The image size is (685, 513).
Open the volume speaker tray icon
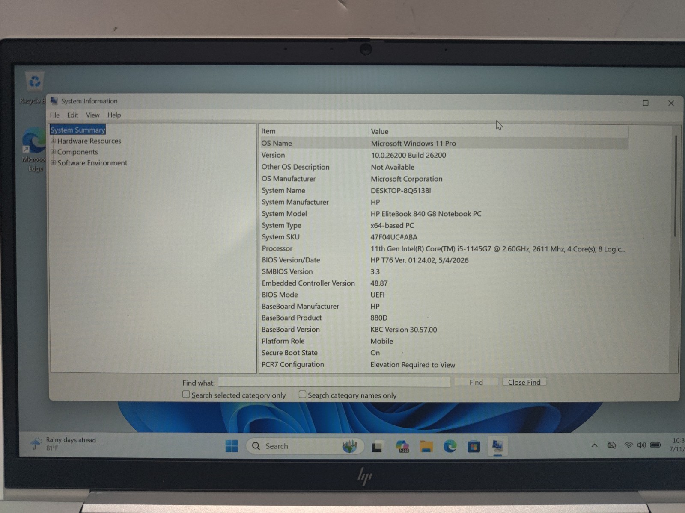tap(641, 445)
